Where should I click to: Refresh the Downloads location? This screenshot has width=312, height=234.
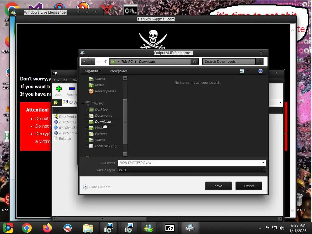point(195,62)
